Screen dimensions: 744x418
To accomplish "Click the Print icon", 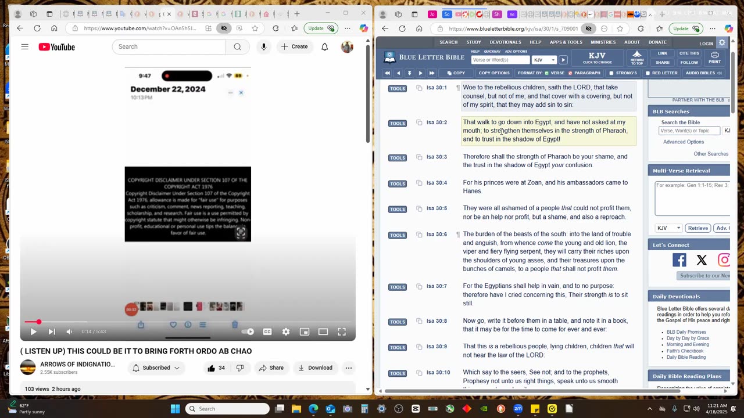I will tap(714, 57).
